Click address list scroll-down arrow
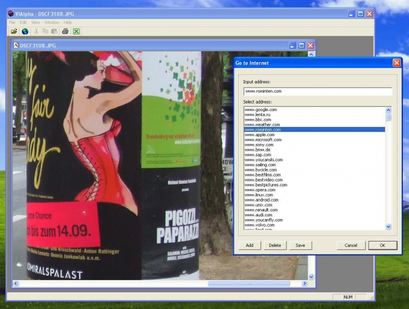This screenshot has width=409, height=309. [x=388, y=227]
